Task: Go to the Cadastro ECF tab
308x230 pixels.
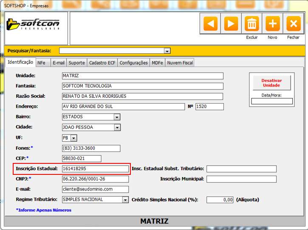Action: click(x=102, y=63)
